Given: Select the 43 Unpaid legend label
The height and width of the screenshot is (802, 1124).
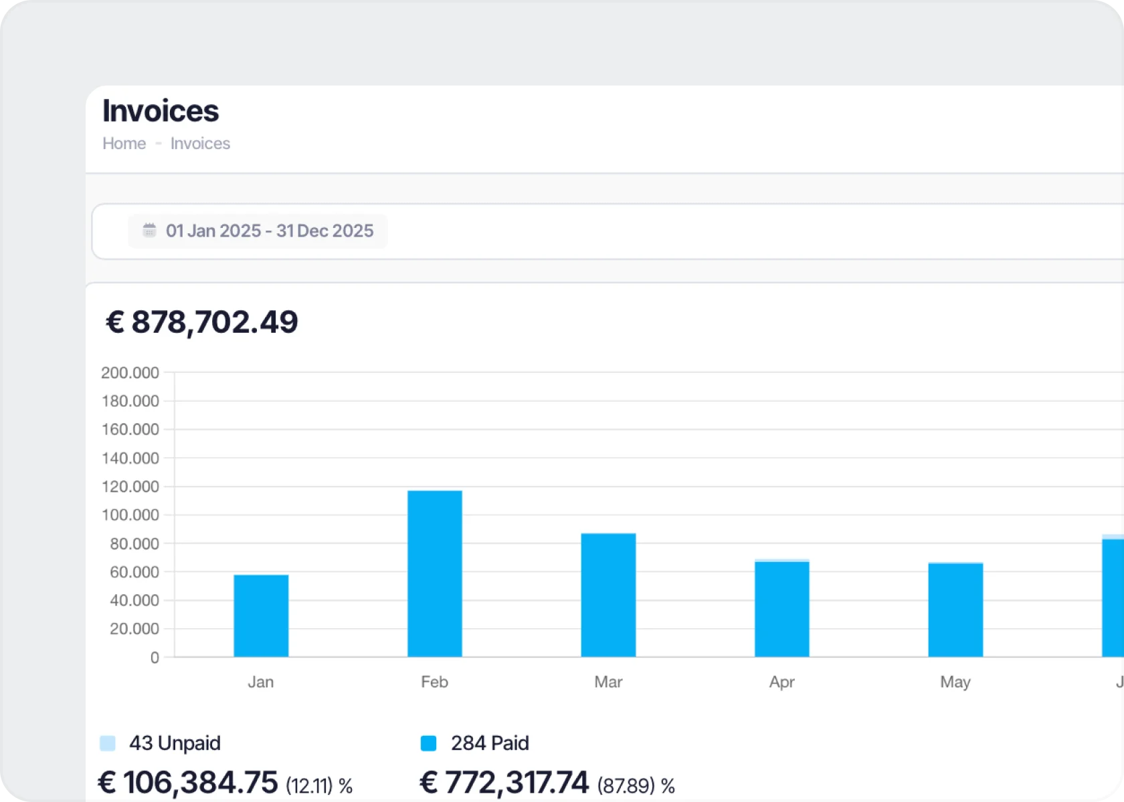Looking at the screenshot, I should click(175, 743).
